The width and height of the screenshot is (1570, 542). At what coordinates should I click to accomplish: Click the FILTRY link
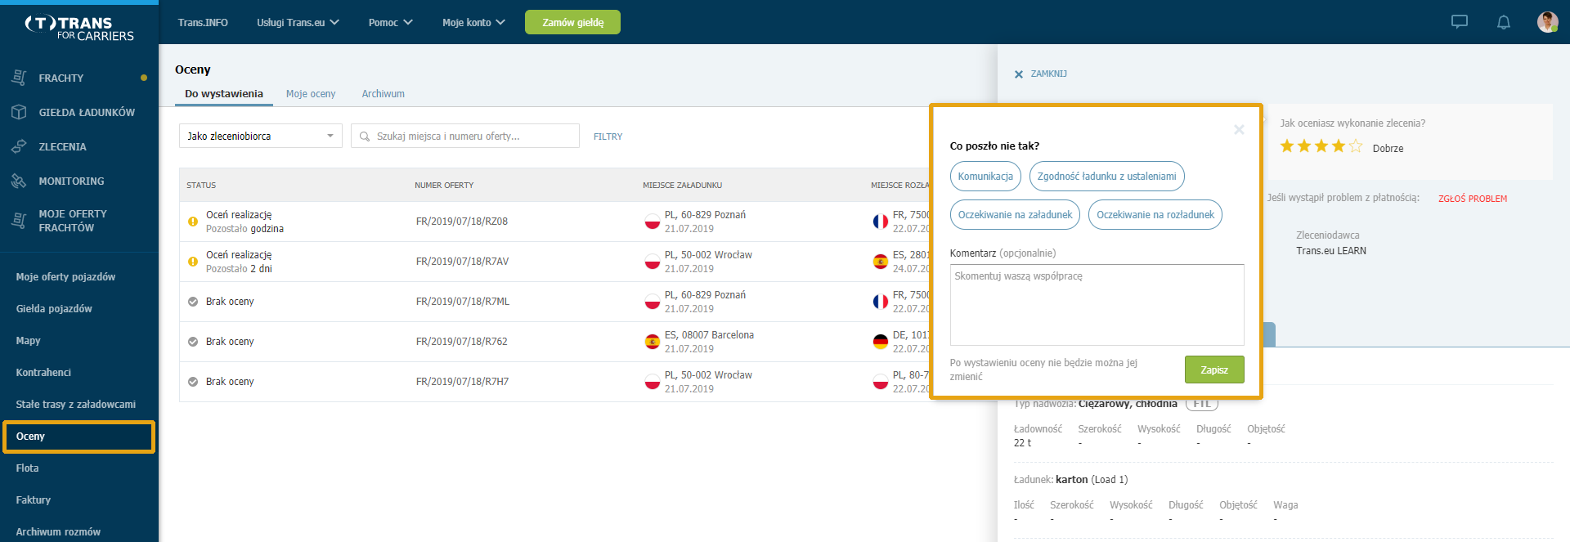[608, 137]
